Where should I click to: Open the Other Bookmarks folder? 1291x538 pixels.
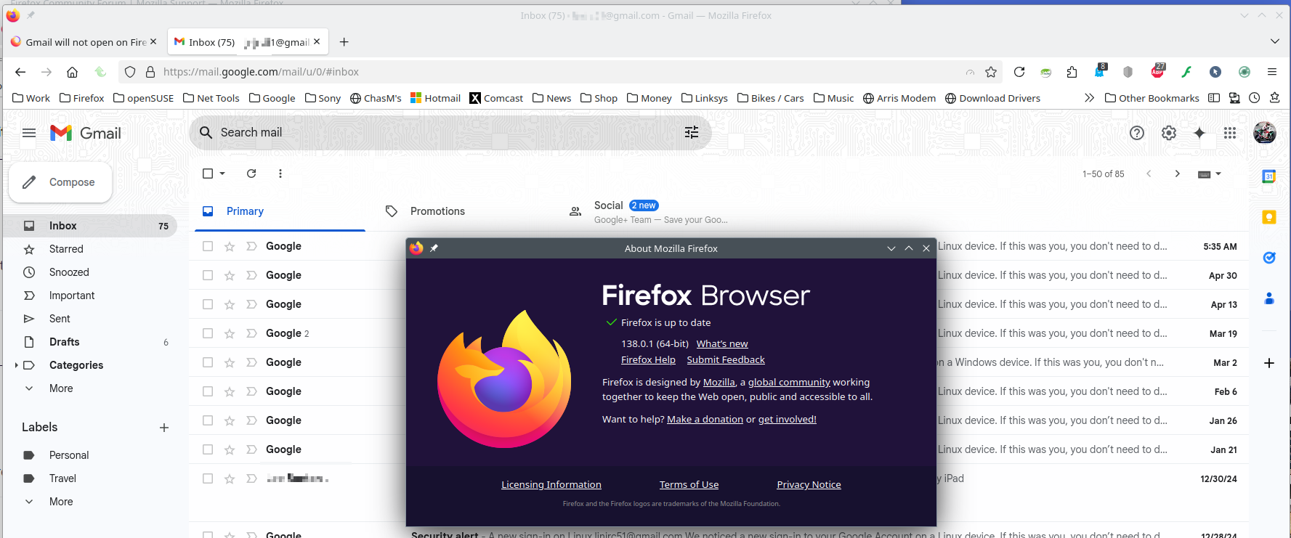pyautogui.click(x=1152, y=98)
